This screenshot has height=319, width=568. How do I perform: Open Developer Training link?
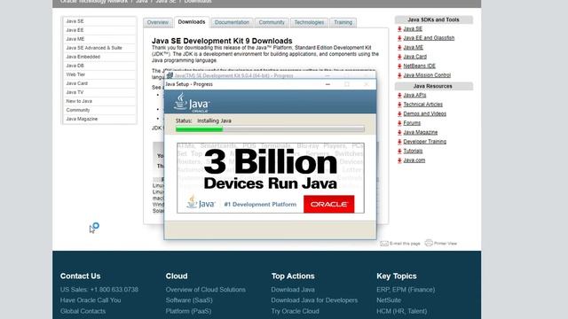pos(424,142)
